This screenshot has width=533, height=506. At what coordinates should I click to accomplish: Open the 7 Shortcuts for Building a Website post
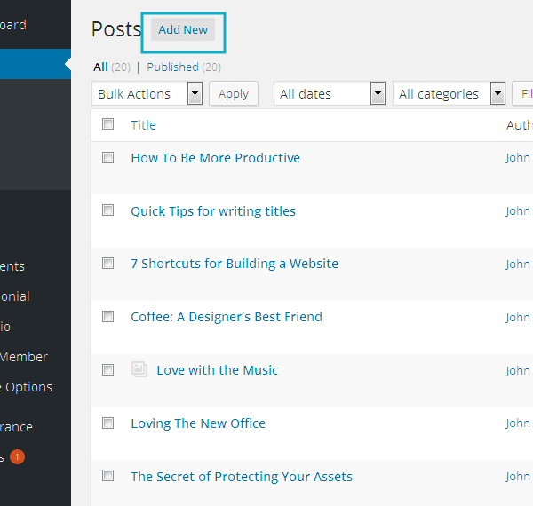(235, 264)
